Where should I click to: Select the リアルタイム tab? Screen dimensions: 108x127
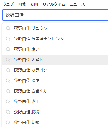pos(54,4)
